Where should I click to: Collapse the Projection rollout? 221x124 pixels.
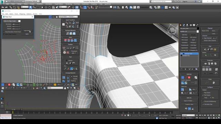(210, 60)
